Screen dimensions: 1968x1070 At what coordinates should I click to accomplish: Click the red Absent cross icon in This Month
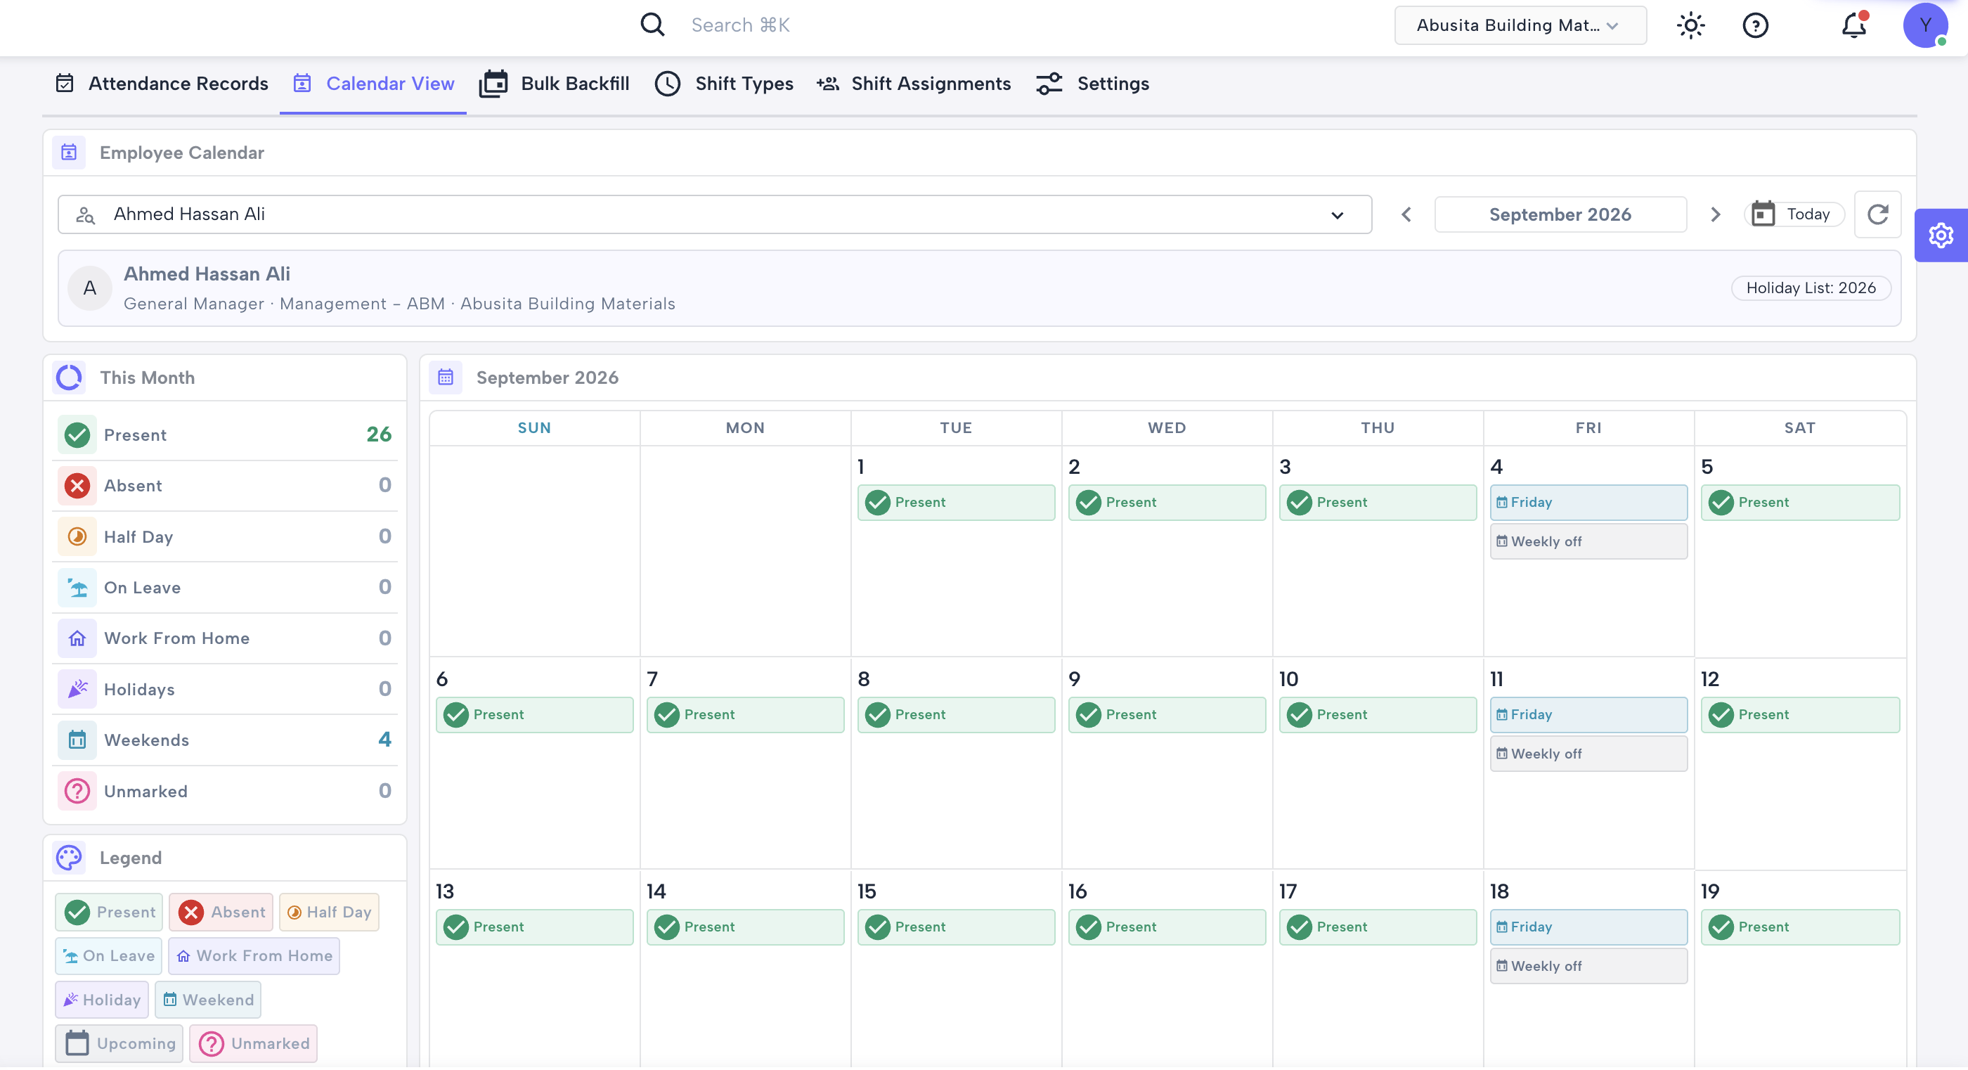point(77,486)
